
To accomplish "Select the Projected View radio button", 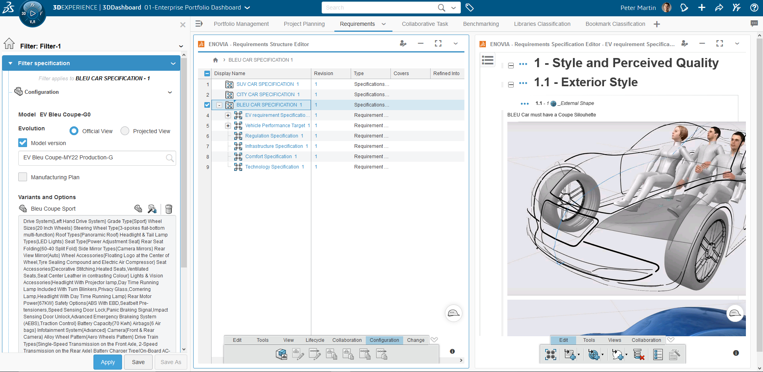I will [125, 131].
